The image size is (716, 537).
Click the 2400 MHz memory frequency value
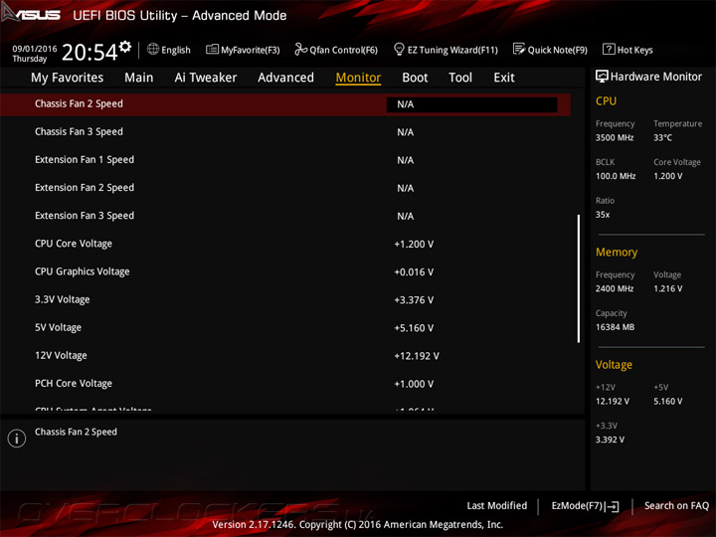[x=615, y=288]
